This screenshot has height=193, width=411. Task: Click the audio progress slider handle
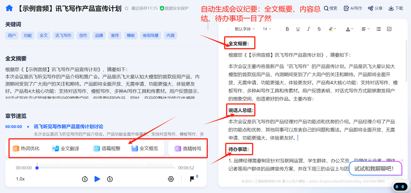37,168
